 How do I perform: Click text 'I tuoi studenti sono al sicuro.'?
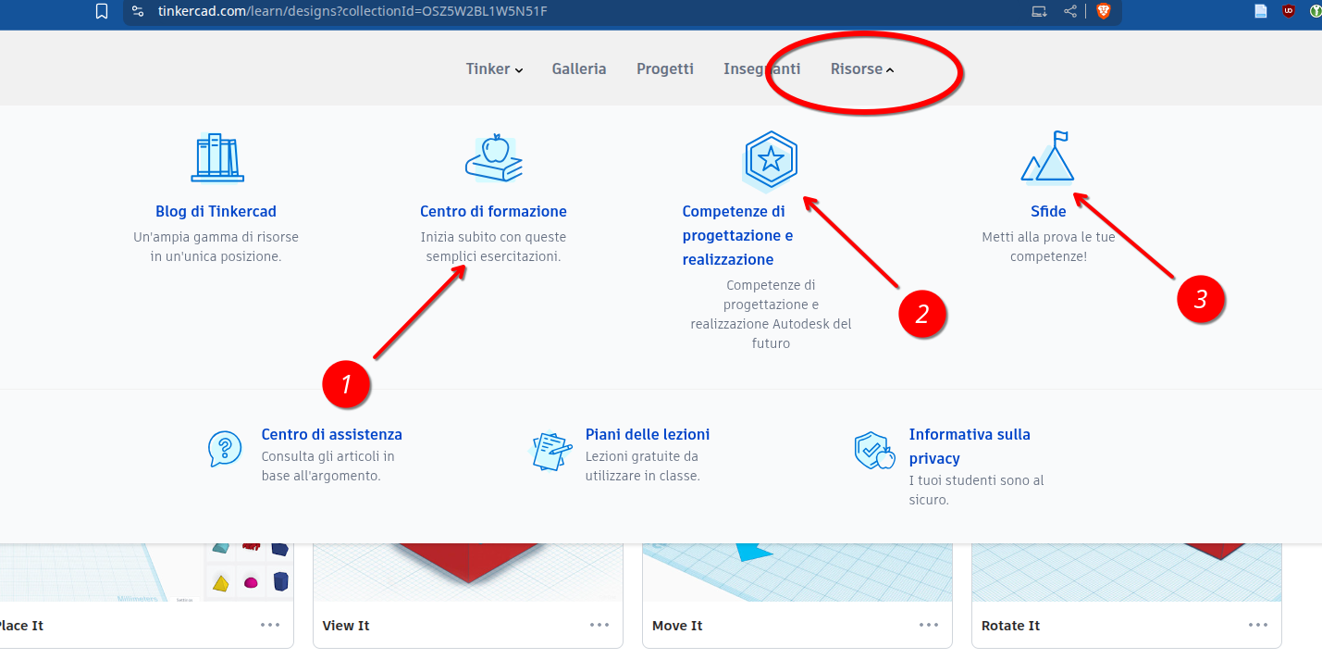tap(976, 490)
